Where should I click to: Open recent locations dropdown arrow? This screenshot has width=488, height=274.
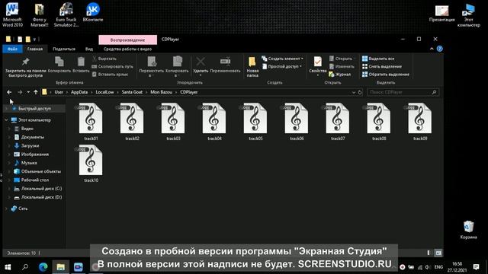(x=28, y=92)
